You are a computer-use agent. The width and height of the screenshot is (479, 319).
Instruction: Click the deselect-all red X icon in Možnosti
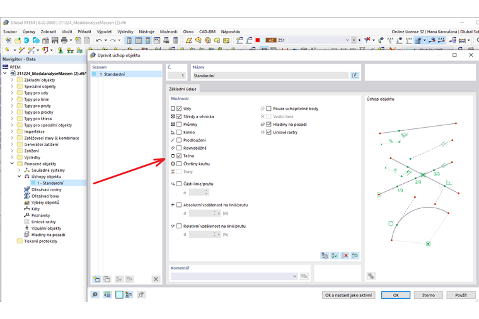pyautogui.click(x=345, y=255)
